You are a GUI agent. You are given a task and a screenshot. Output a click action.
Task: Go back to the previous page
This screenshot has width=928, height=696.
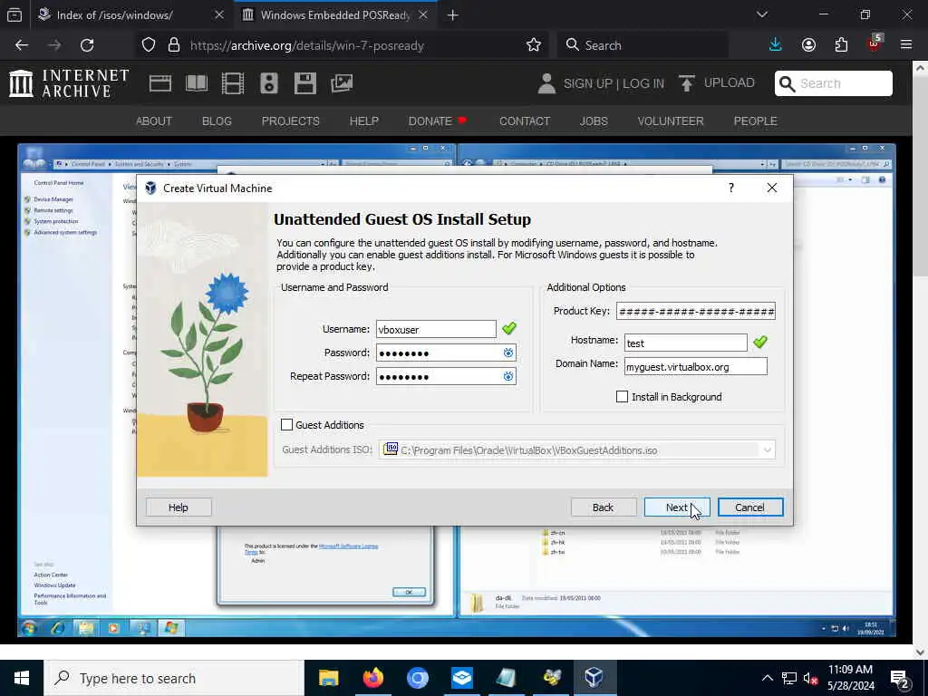pos(22,45)
